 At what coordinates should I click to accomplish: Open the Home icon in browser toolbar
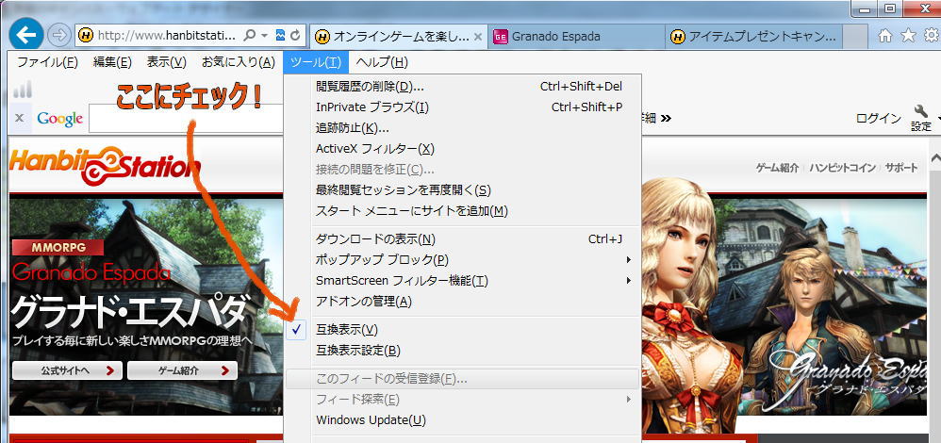[x=884, y=36]
